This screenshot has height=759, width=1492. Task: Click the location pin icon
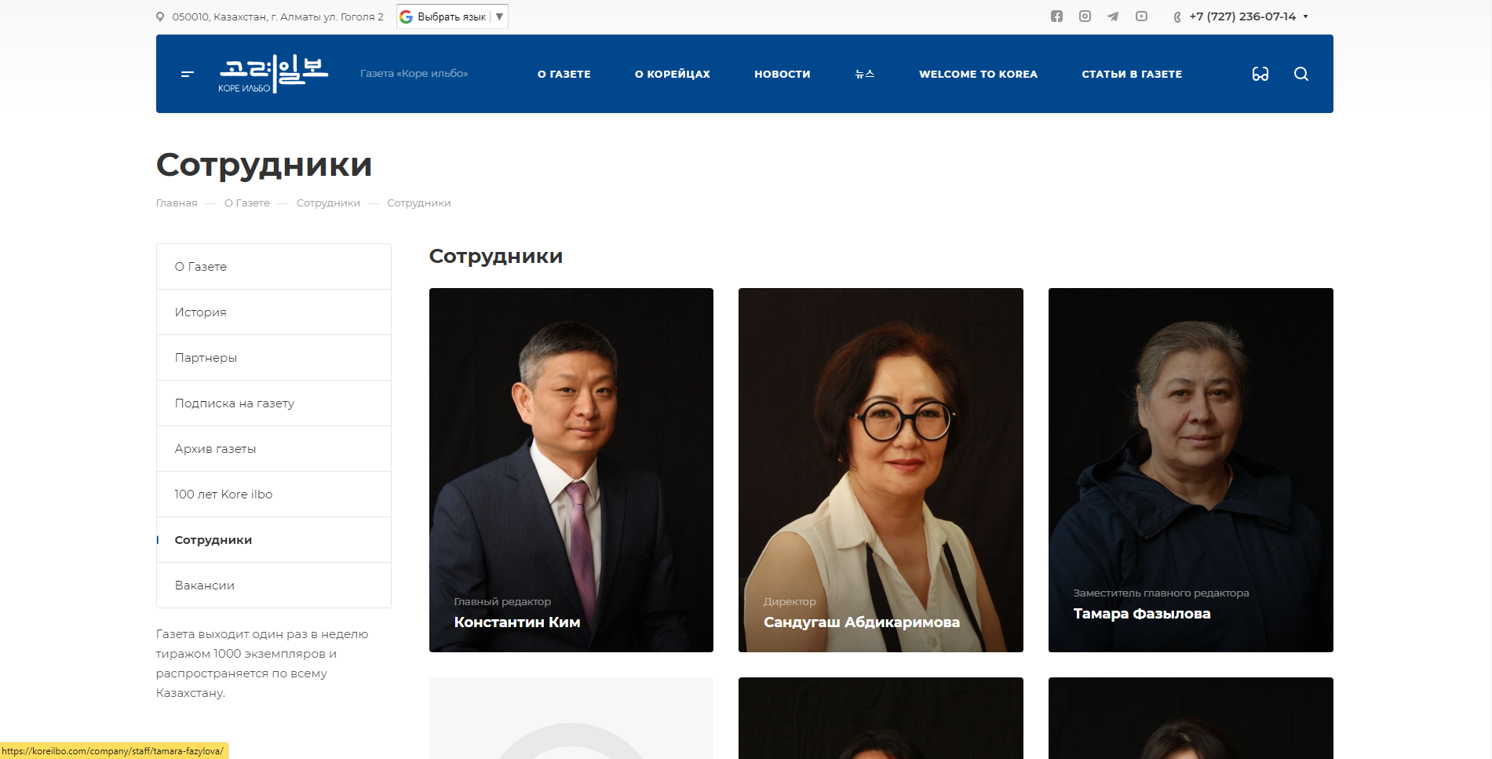click(160, 16)
